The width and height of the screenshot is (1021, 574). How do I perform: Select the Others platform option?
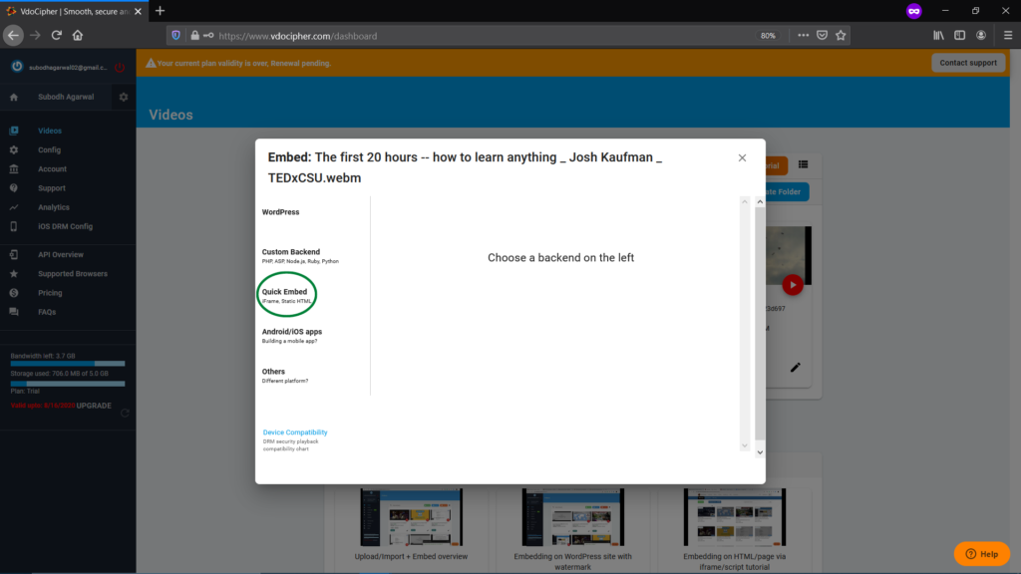(284, 376)
